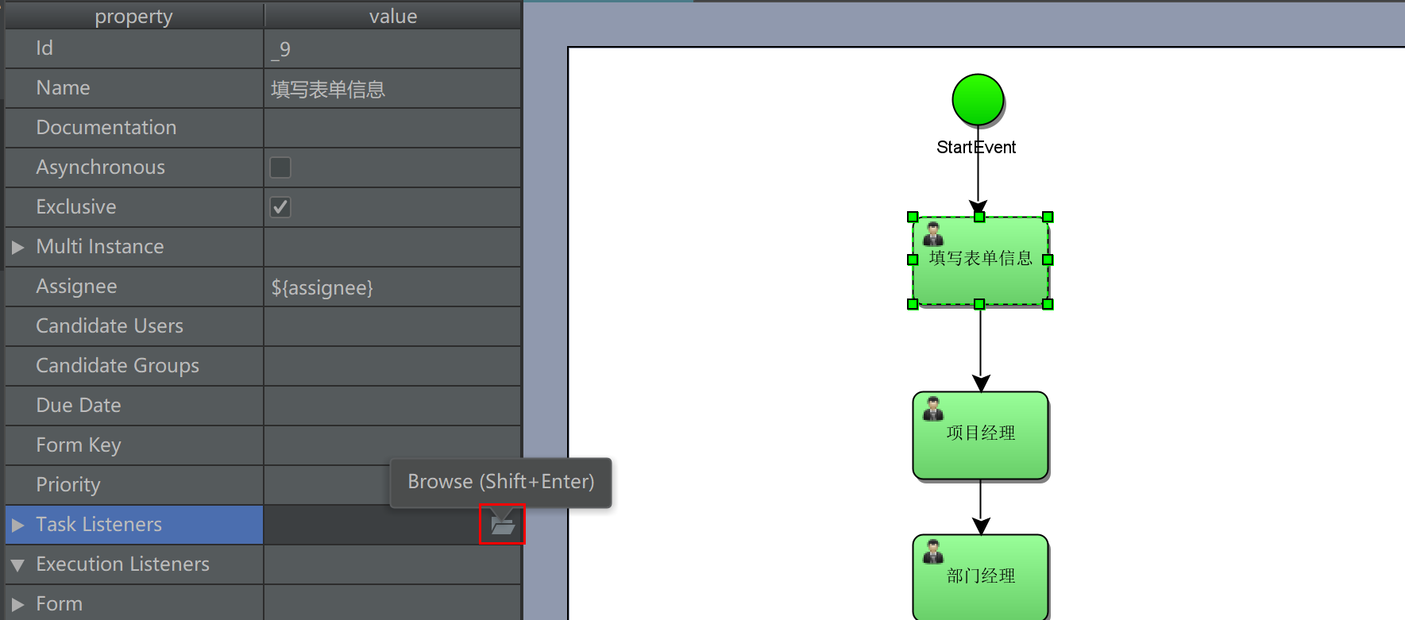Select the 部门经理 user task node
Viewport: 1405px width, 620px height.
(x=980, y=577)
